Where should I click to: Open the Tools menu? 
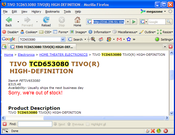click(x=67, y=12)
